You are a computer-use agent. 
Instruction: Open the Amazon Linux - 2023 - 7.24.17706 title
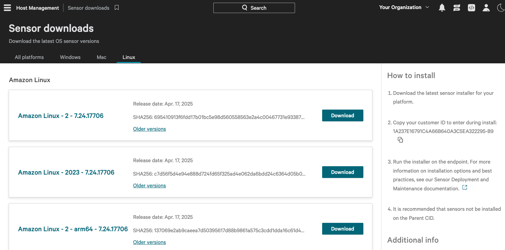tap(66, 172)
